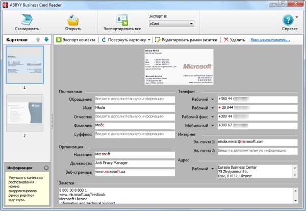The height and width of the screenshot is (211, 306).
Task: Click the Рабочий факс number field
Action: 258,117
